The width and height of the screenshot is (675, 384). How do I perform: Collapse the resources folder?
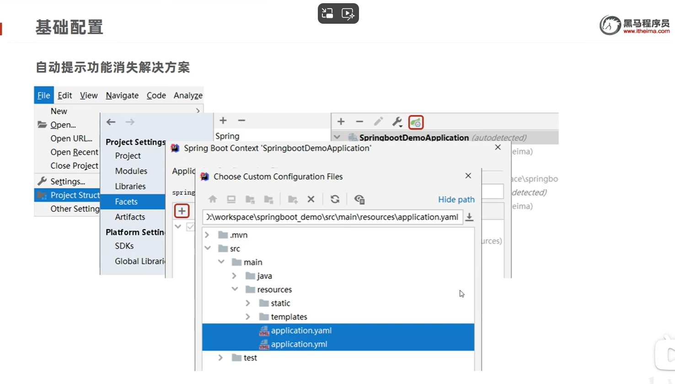(x=235, y=289)
